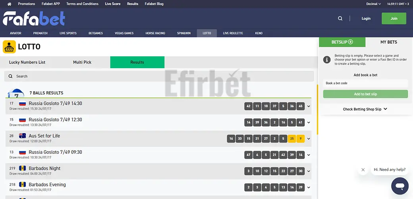
Task: Click the Login link
Action: [366, 18]
